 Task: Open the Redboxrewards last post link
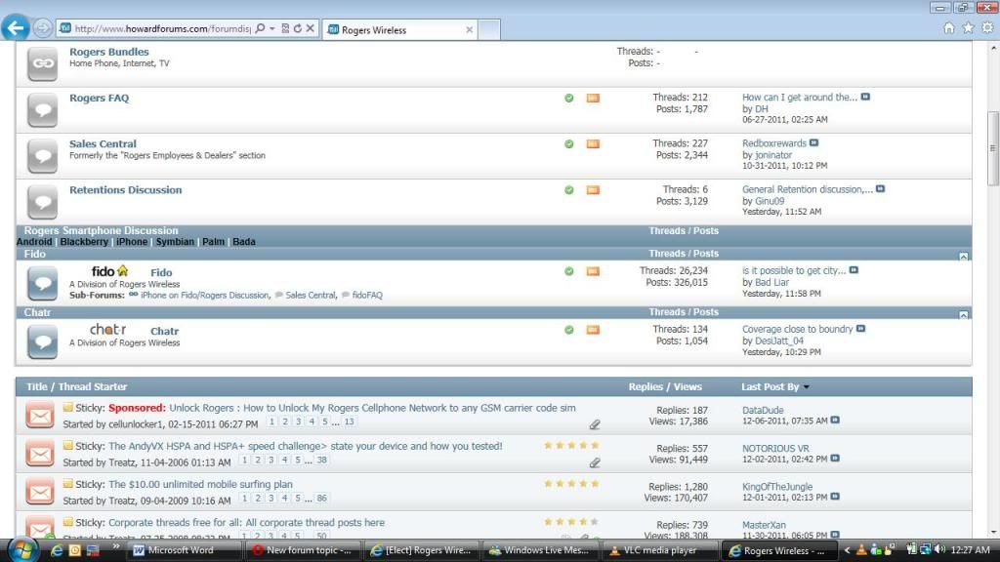click(x=774, y=143)
